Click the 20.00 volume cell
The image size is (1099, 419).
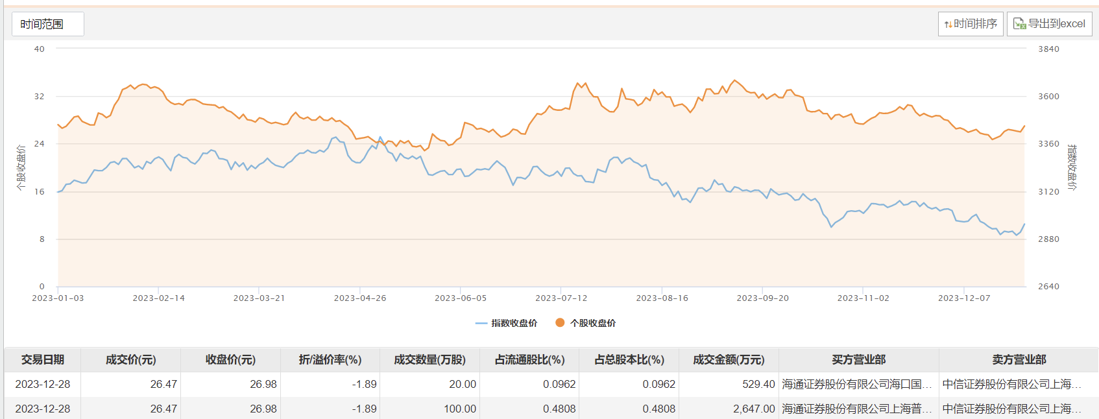pos(430,384)
